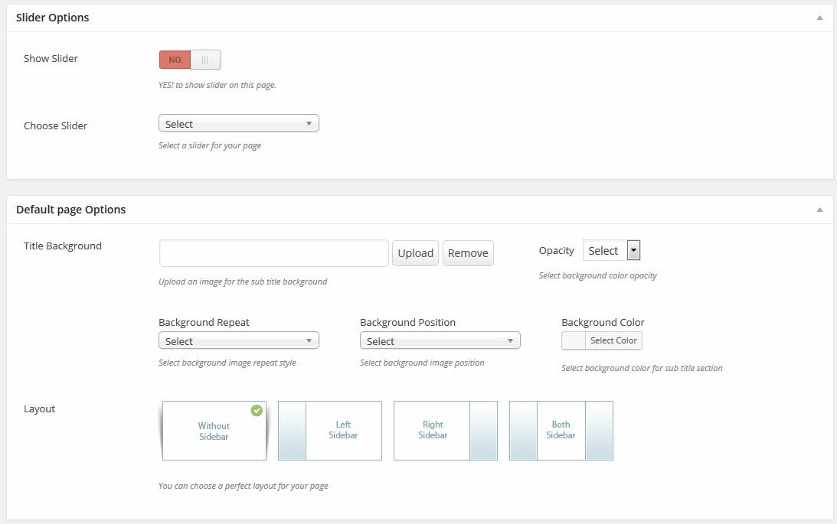Open the Background Repeat dropdown

[x=238, y=341]
